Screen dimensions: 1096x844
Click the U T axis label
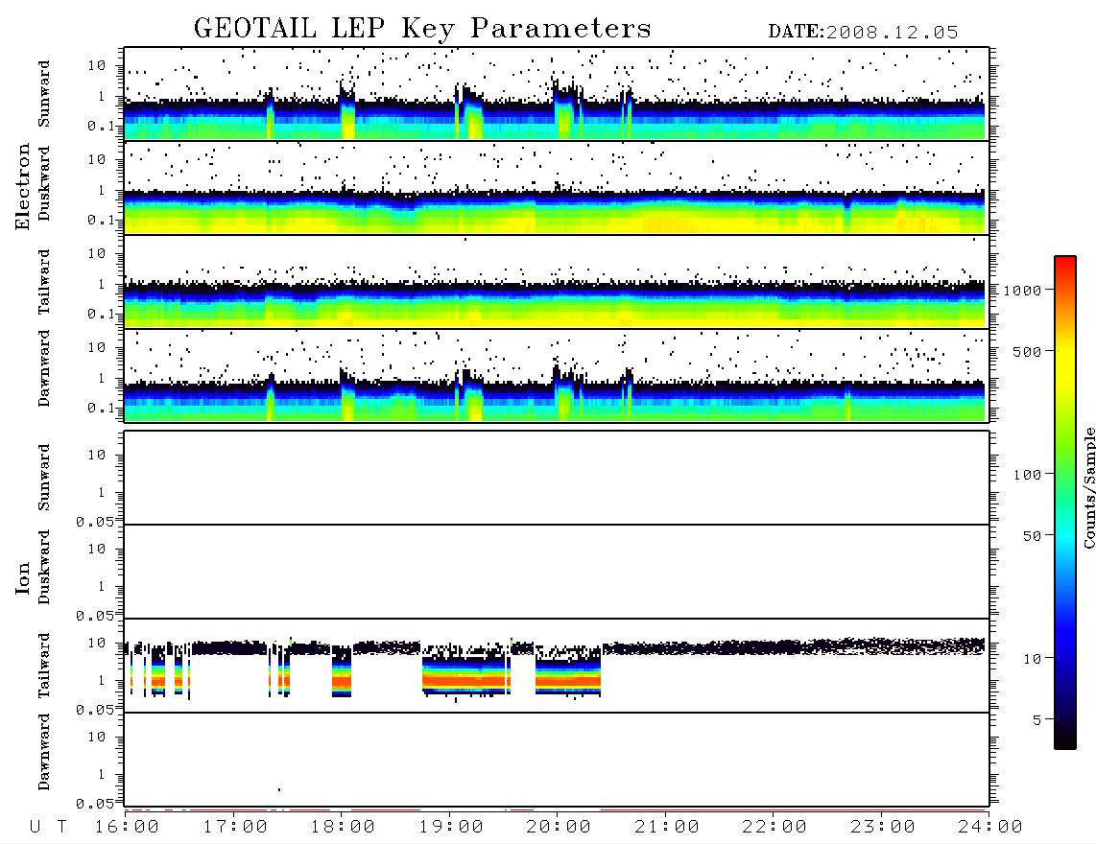[x=48, y=828]
